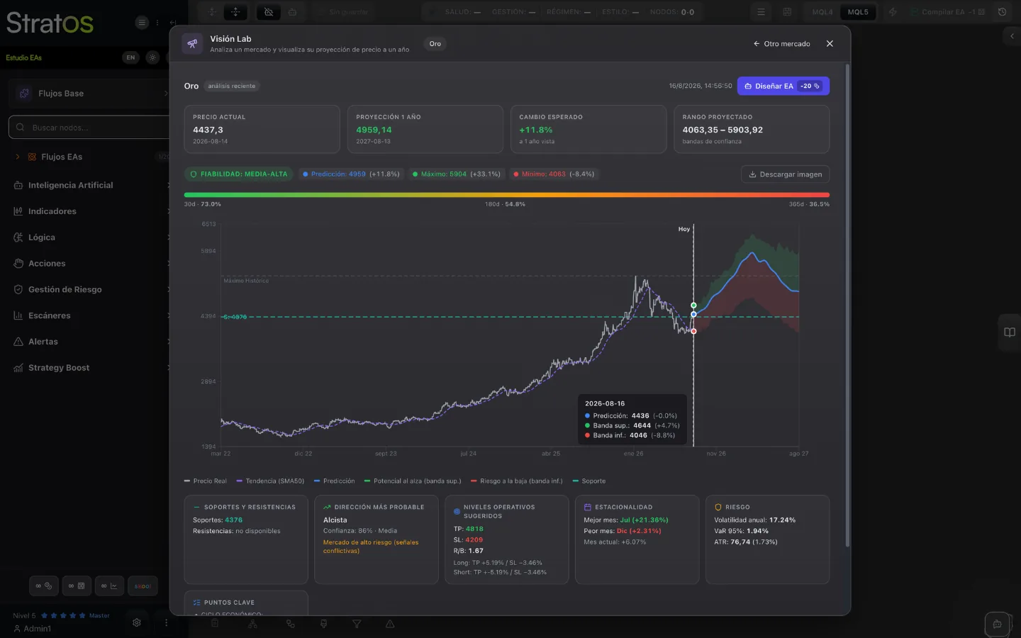Select the MQL4 tab in top toolbar
The height and width of the screenshot is (638, 1021).
[x=822, y=12]
